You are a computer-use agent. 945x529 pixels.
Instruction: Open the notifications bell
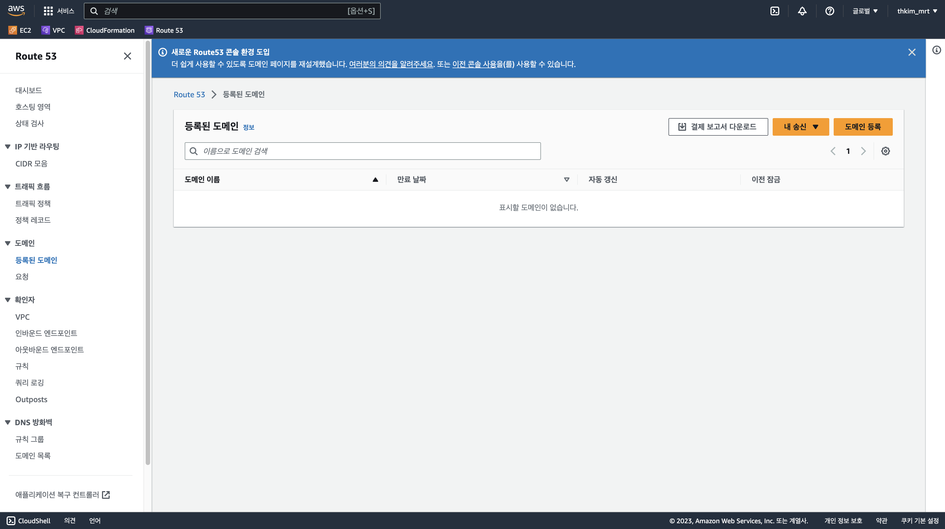pyautogui.click(x=802, y=11)
